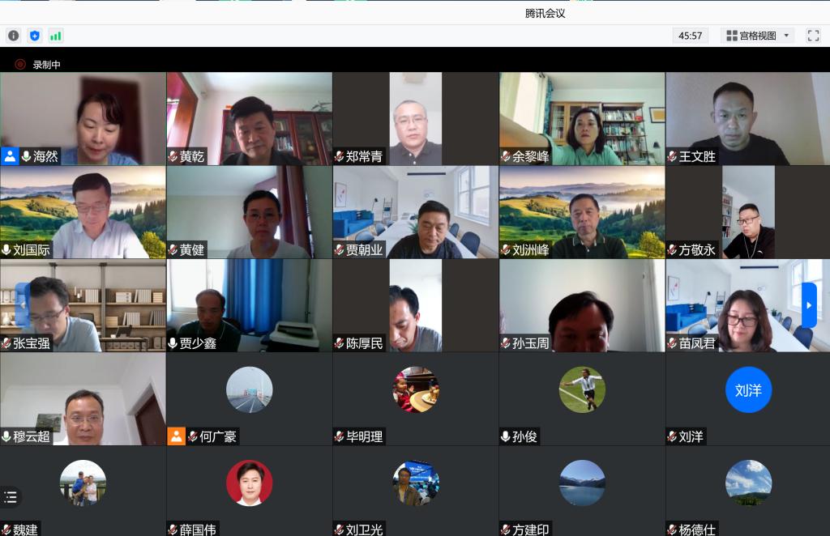Click 海然's blue host person icon
The image size is (830, 536).
pyautogui.click(x=10, y=156)
